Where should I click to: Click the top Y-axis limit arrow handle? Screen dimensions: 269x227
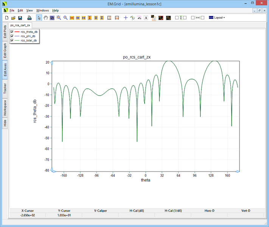[51, 62]
